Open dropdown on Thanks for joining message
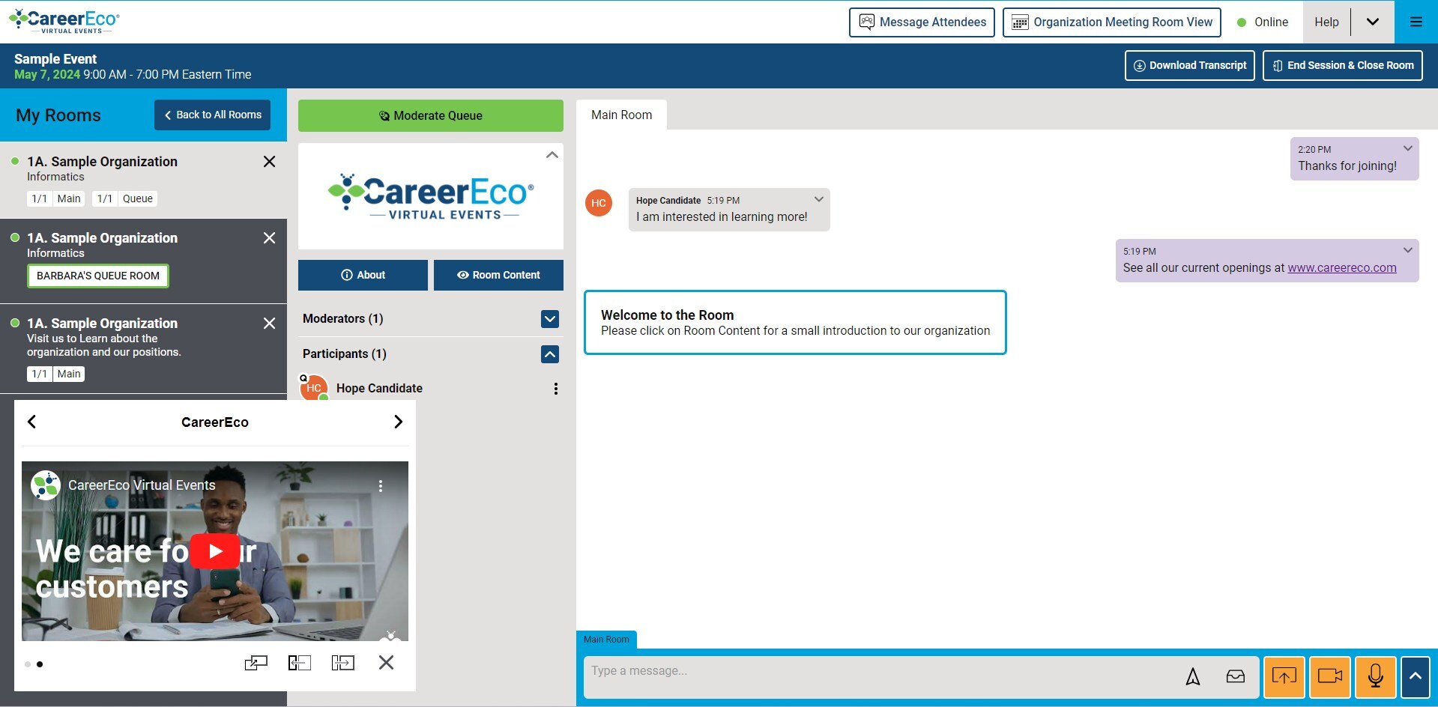 1407,148
